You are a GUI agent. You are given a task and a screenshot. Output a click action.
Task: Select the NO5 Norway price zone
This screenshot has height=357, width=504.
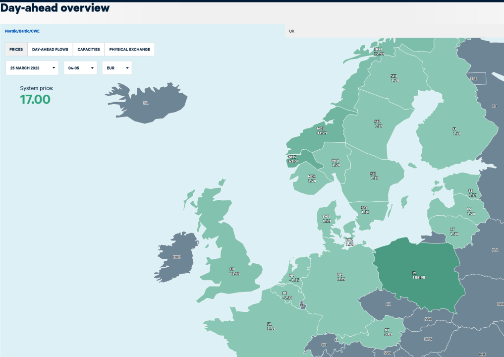(x=293, y=159)
